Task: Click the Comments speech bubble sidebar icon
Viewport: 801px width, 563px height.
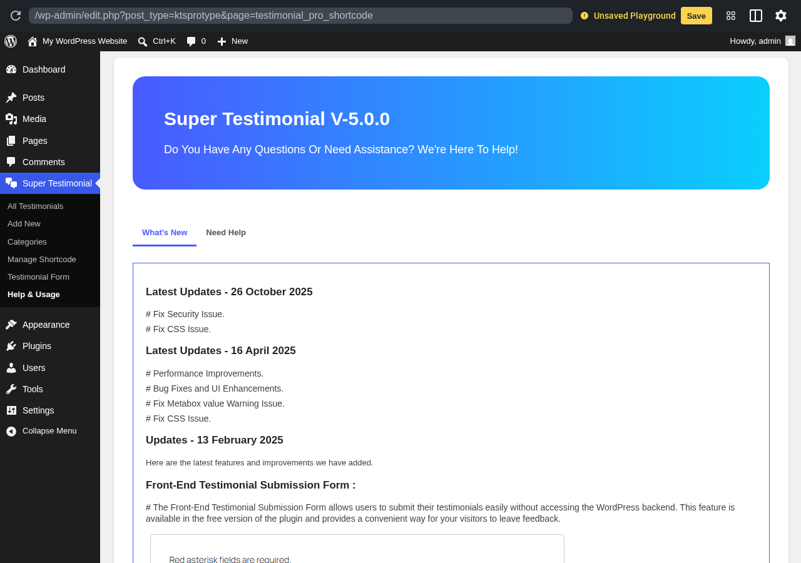Action: [x=11, y=162]
